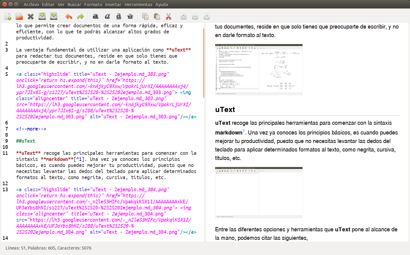Screen dimensions: 410x255
Task: Cut selection with the scissors icon
Action: click(x=168, y=16)
